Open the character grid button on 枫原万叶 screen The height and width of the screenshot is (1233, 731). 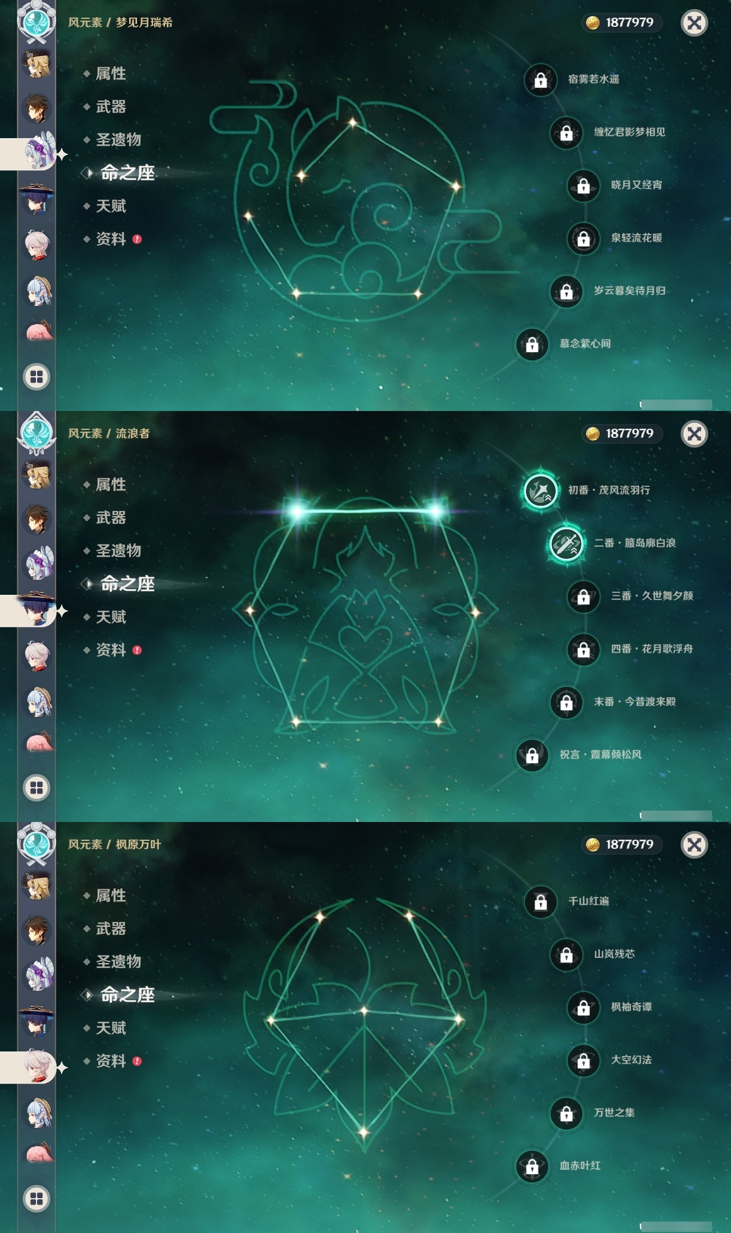pos(37,1199)
